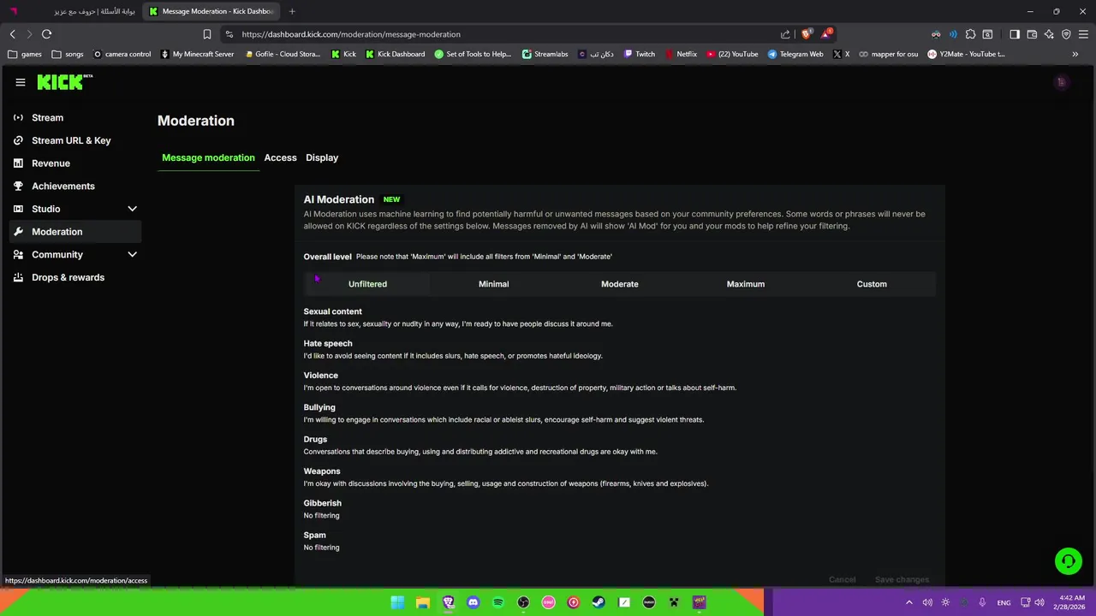Show hidden system tray icons
The height and width of the screenshot is (616, 1096).
909,602
